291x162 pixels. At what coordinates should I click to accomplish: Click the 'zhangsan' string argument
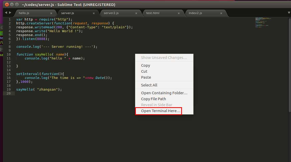(47, 90)
